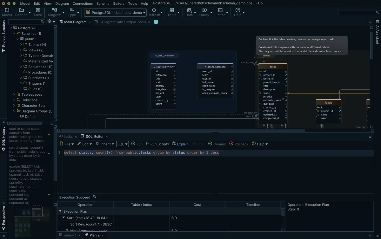Image resolution: width=381 pixels, height=239 pixels.
Task: Click the Run play icon in SQL editor
Action: click(133, 144)
